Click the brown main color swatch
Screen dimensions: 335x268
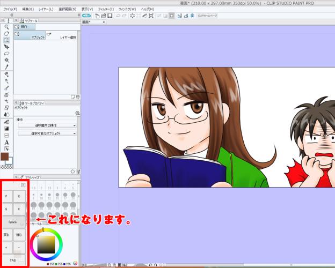coord(4,157)
